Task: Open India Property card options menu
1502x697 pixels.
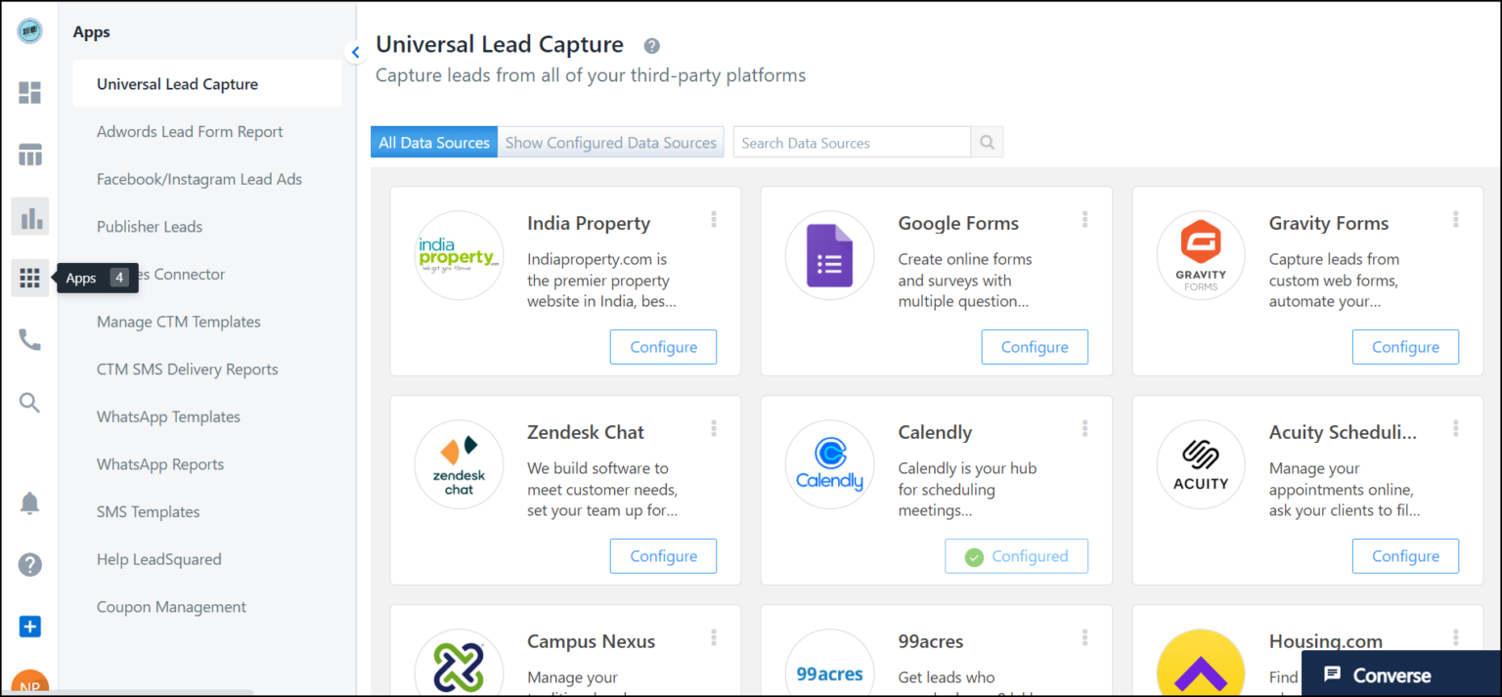Action: click(714, 220)
